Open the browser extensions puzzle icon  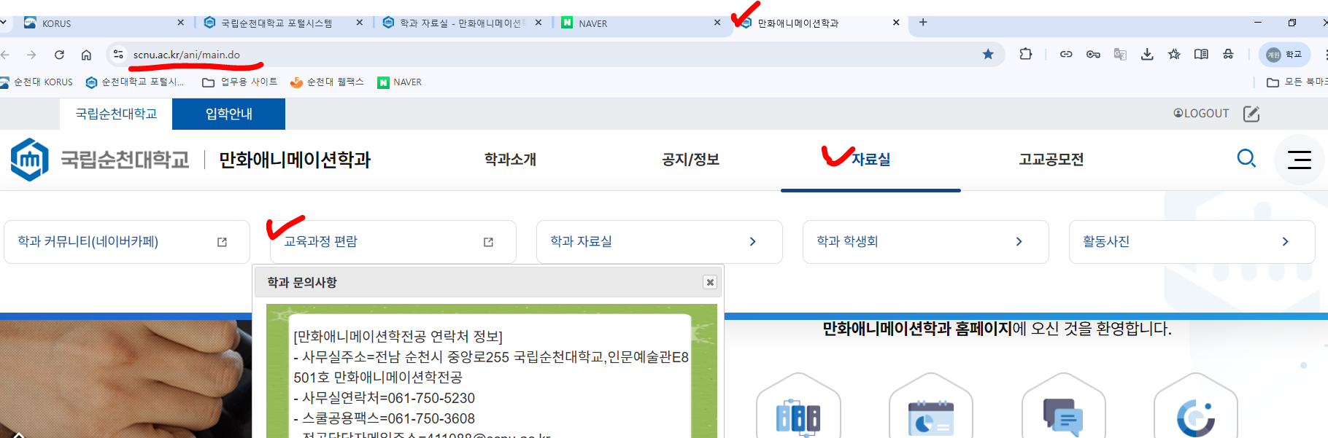[1025, 54]
